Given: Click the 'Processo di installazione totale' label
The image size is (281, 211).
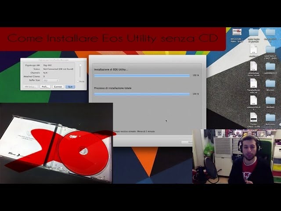Looking at the screenshot, I should click(113, 88).
